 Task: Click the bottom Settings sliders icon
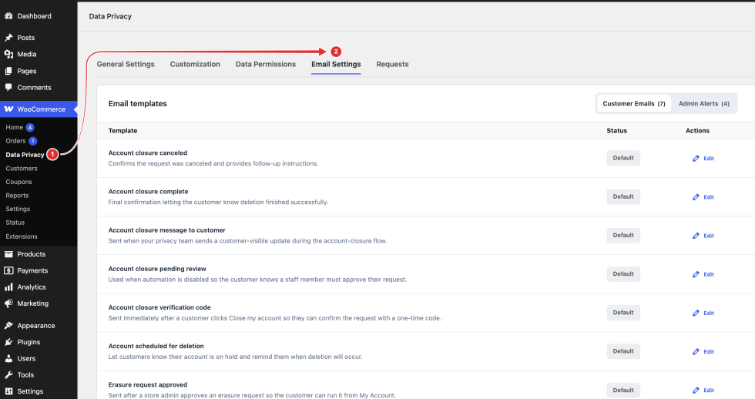point(8,391)
